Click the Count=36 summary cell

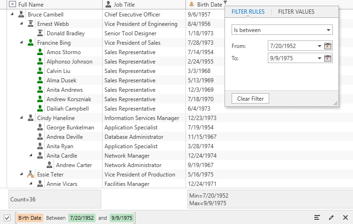pos(55,199)
